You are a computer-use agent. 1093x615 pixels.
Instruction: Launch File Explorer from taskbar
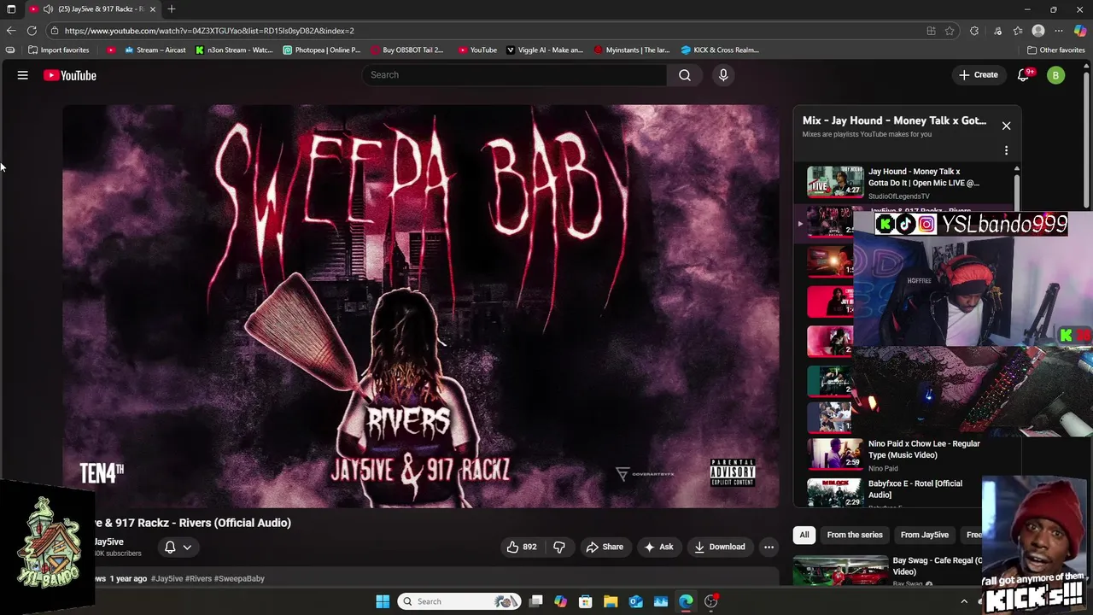pos(611,601)
